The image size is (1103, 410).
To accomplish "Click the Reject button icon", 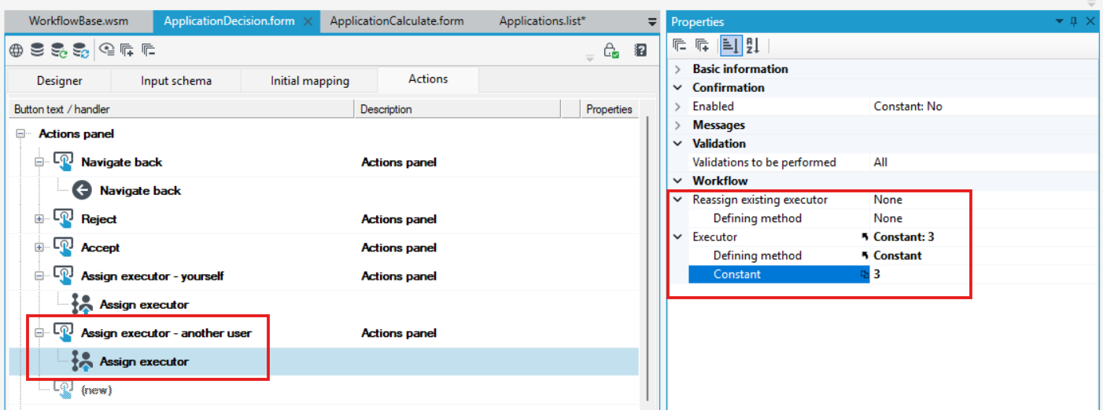I will coord(64,219).
